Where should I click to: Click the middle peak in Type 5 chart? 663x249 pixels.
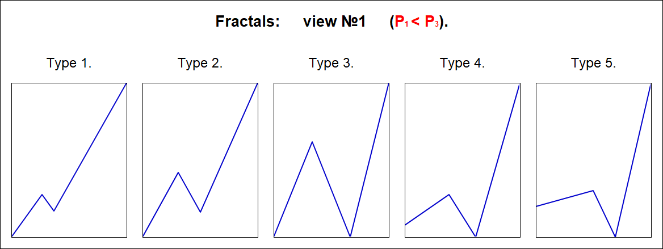tap(593, 191)
